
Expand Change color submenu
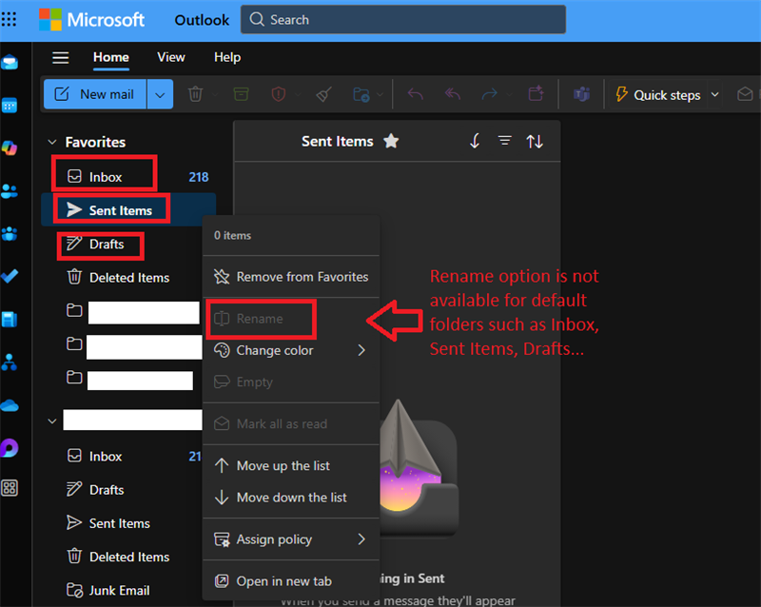pyautogui.click(x=361, y=350)
